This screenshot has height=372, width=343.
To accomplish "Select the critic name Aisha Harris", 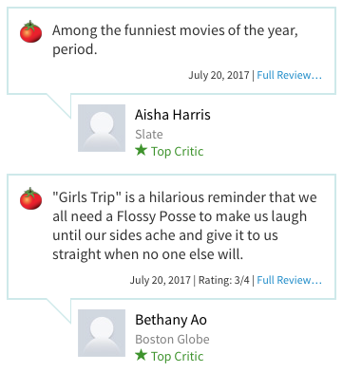I will (x=173, y=115).
